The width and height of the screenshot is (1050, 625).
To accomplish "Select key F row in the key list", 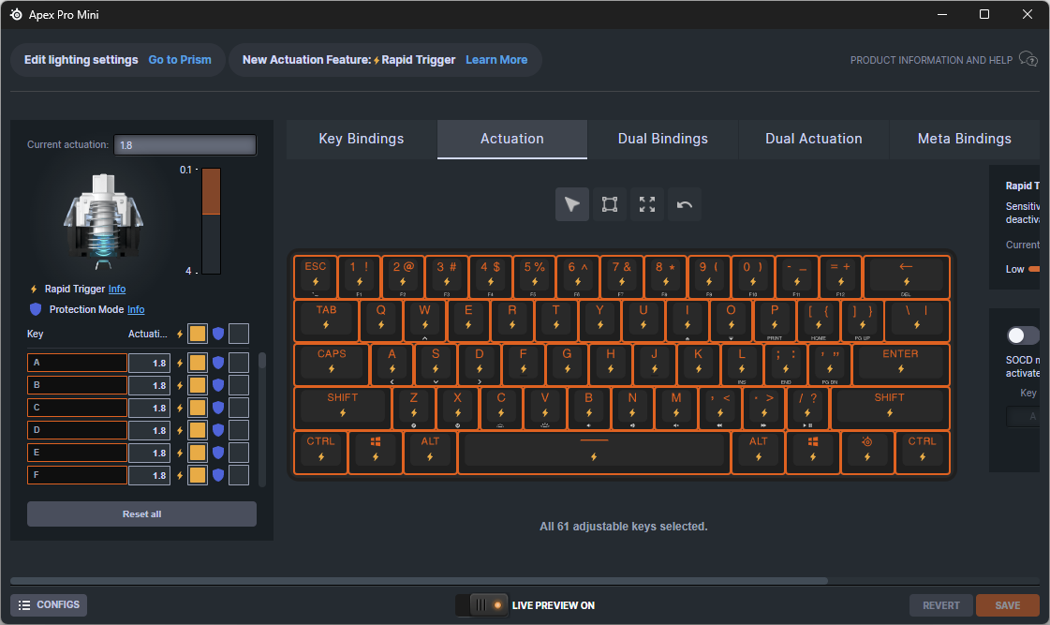I will click(77, 475).
